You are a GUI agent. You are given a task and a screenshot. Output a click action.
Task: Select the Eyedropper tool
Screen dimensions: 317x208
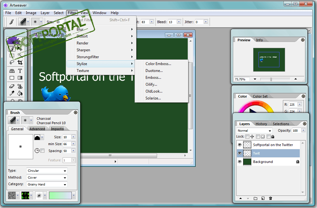(12, 93)
